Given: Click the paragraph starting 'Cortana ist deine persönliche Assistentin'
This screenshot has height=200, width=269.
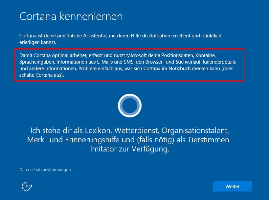Looking at the screenshot, I should tap(120, 39).
